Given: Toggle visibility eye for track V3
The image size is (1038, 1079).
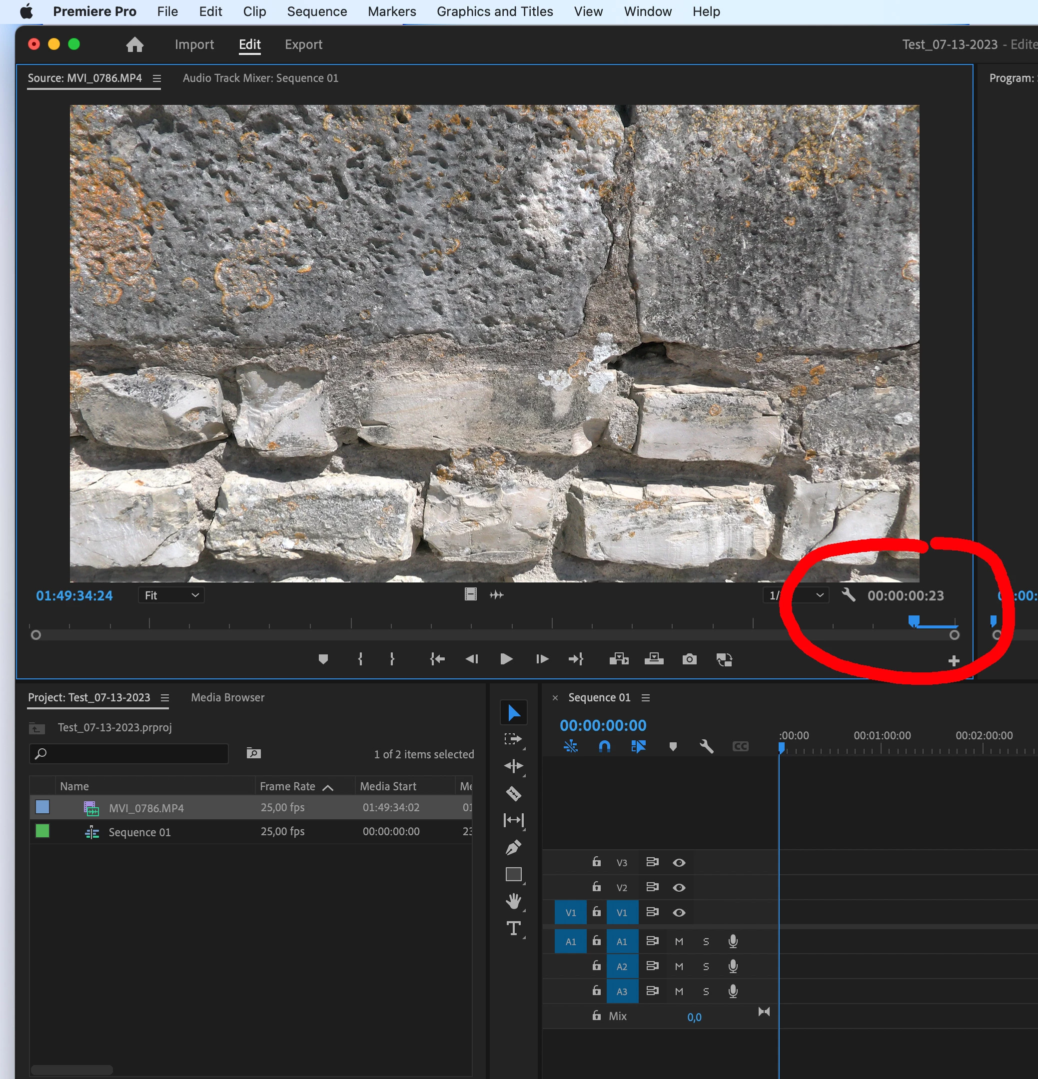Looking at the screenshot, I should click(x=679, y=863).
